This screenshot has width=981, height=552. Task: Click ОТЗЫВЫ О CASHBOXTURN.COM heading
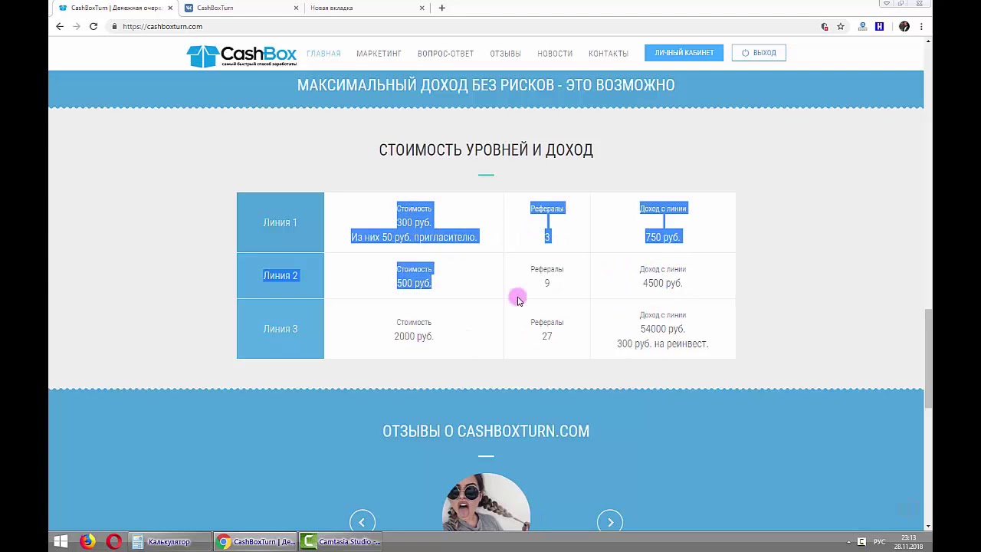(486, 432)
